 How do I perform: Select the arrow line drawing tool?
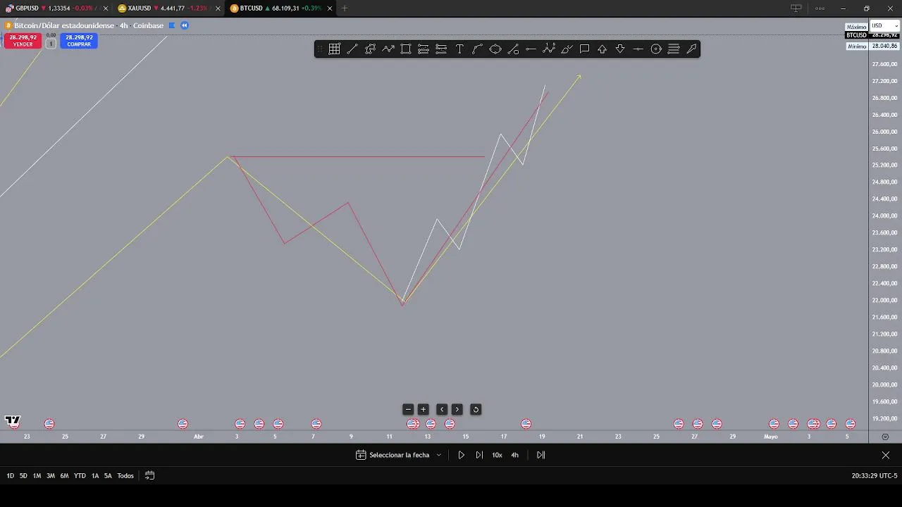(691, 49)
